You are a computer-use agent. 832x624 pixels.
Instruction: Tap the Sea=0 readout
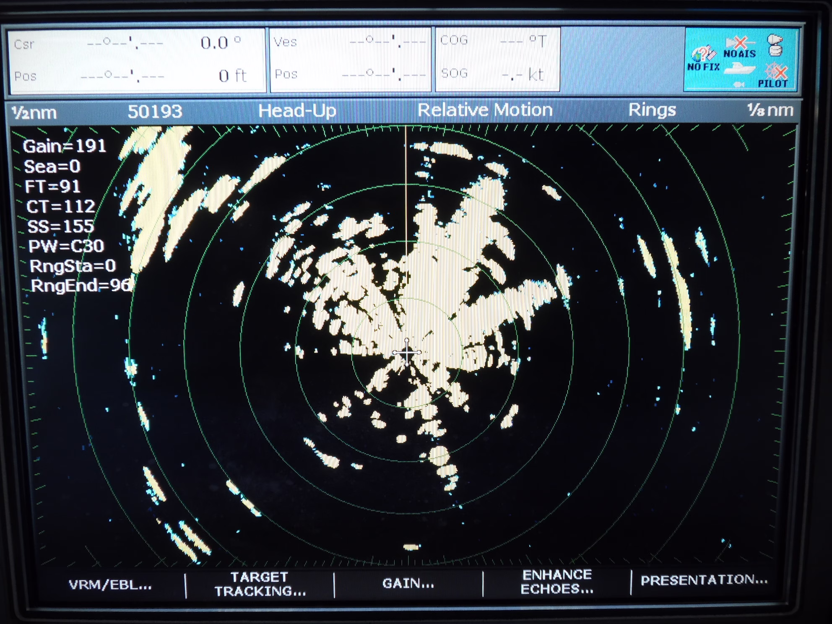click(x=52, y=166)
